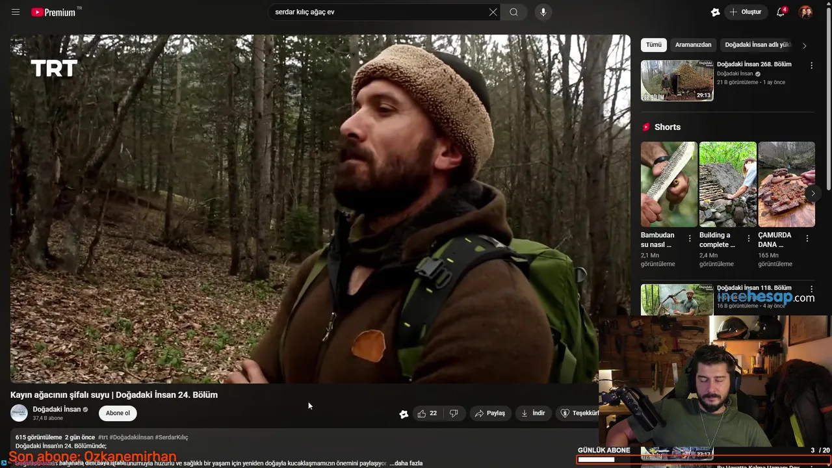This screenshot has height=468, width=832.
Task: Click the sparkle icon beside the like button
Action: pyautogui.click(x=404, y=414)
